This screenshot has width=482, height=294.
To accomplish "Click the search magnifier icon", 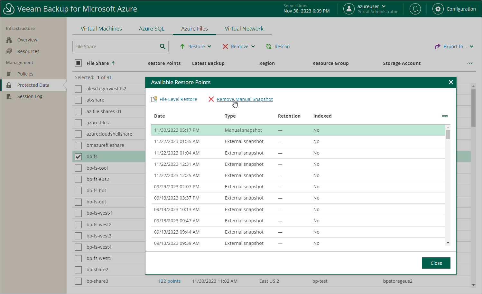I will 163,47.
